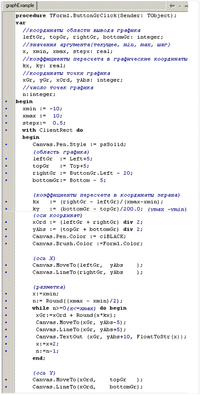
Task: Click gutter dot beside 'Canvas.Pen.Style := psSolid;'
Action: pos(6,145)
